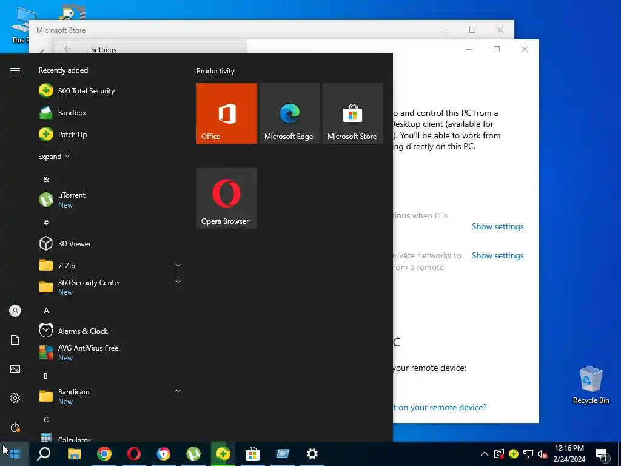Screen dimensions: 621x466
Task: Click the Windows Start button
Action: click(x=15, y=454)
